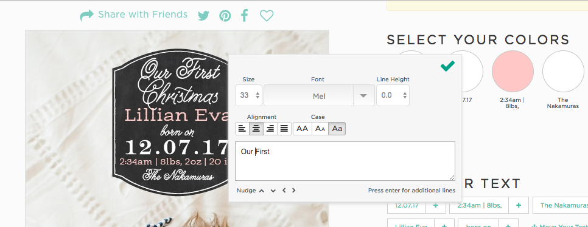This screenshot has height=227, width=588.
Task: Select the pink color swatch
Action: [x=513, y=71]
